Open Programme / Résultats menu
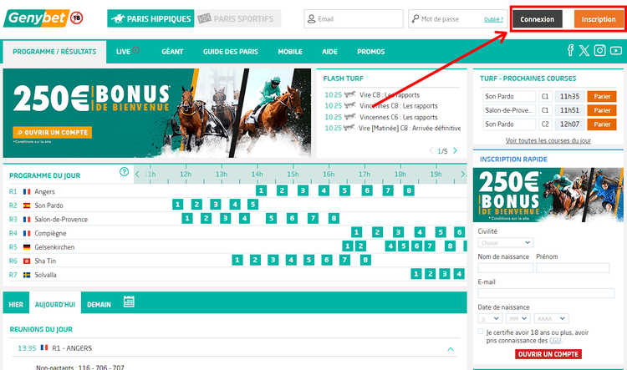This screenshot has width=627, height=370. coord(55,52)
